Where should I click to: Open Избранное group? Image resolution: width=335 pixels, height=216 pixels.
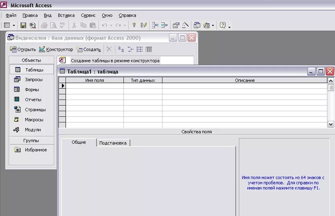[32, 150]
